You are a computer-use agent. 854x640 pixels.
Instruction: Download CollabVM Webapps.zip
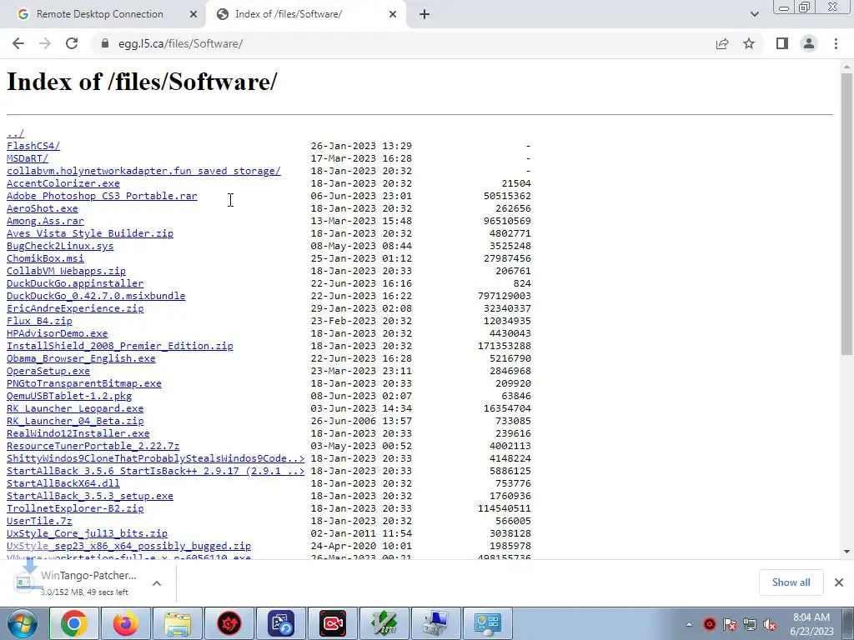pos(66,271)
